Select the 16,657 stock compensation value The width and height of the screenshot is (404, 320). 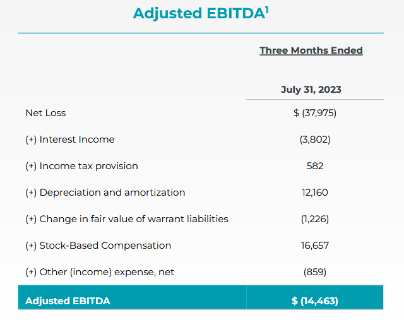315,246
